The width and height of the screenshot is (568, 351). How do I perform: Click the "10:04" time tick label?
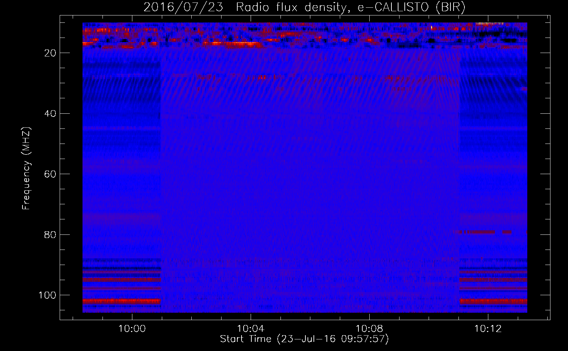251,329
